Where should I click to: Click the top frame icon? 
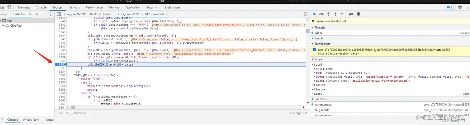[x=4, y=21]
